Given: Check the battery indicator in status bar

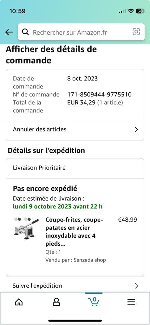Looking at the screenshot, I should tap(140, 11).
